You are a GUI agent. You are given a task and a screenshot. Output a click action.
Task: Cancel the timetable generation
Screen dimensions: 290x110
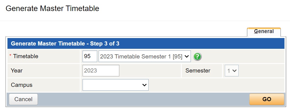pos(23,99)
